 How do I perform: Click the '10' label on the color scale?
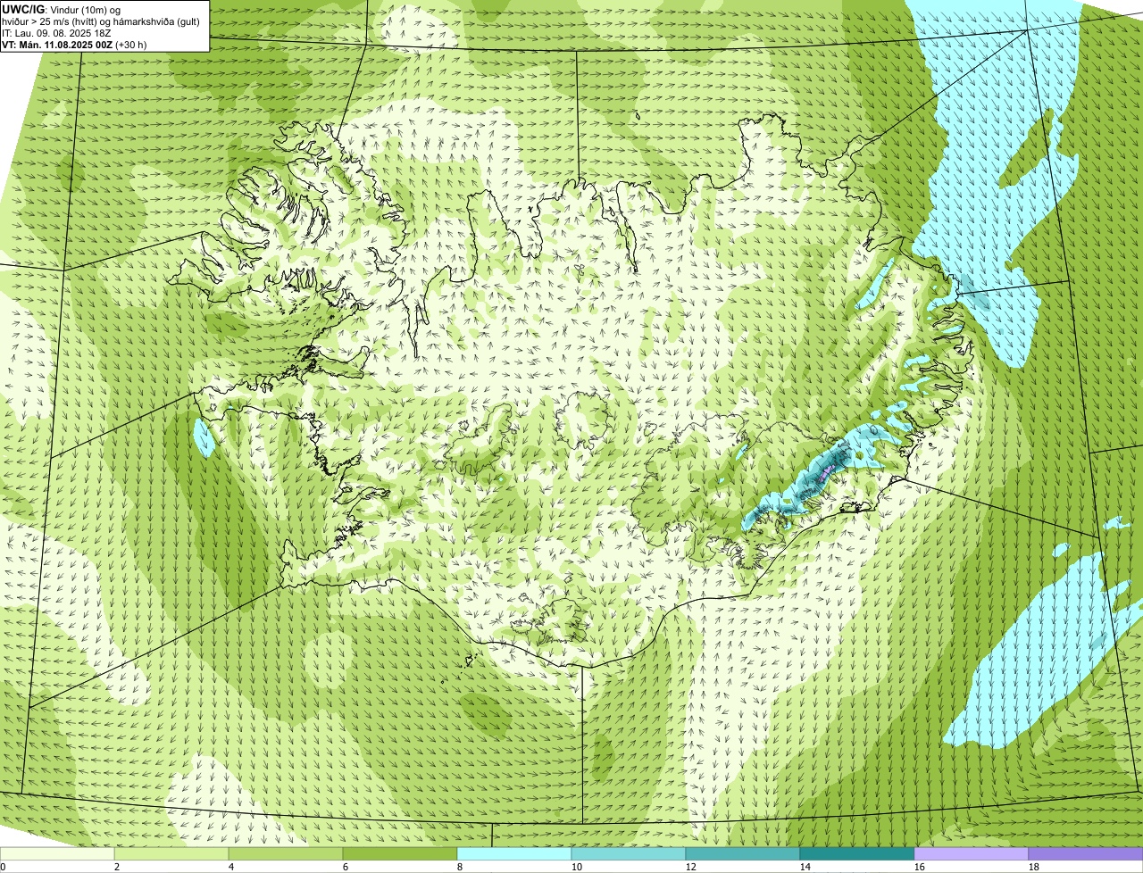pyautogui.click(x=577, y=867)
